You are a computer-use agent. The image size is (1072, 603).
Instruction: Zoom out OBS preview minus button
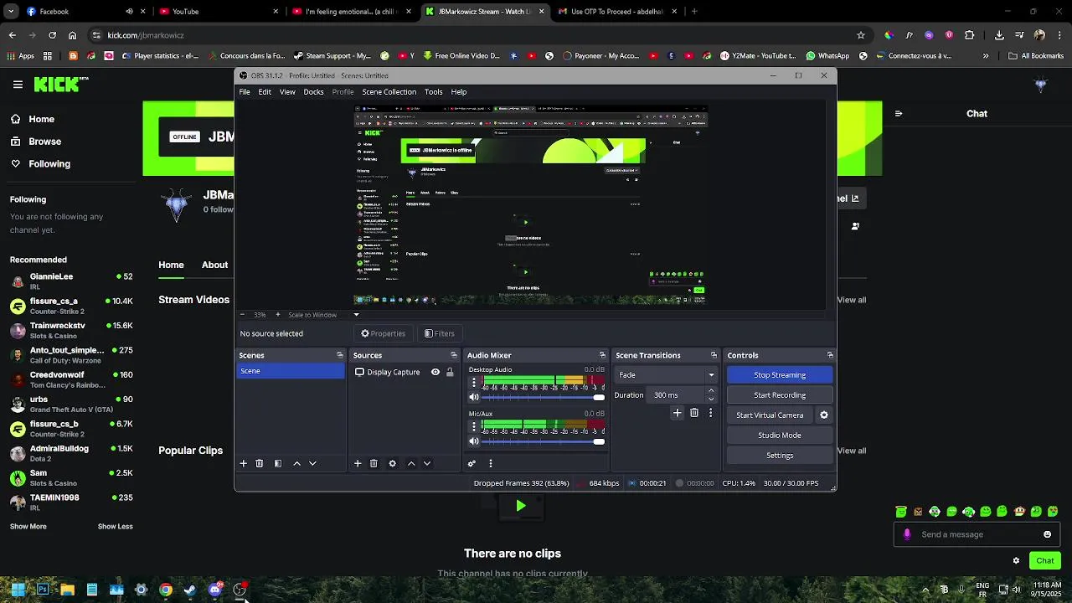coord(243,315)
